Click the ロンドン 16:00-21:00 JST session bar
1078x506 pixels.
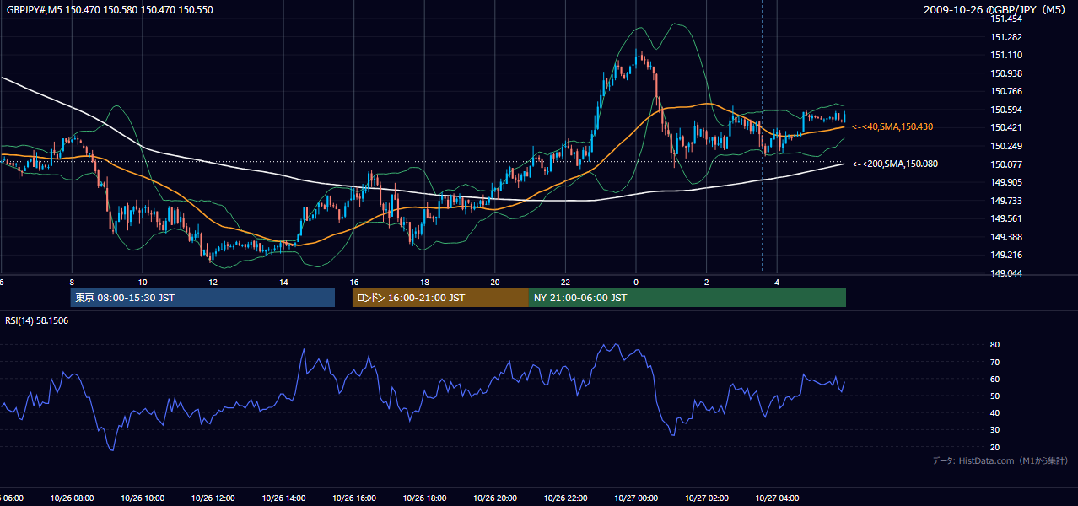coord(440,298)
